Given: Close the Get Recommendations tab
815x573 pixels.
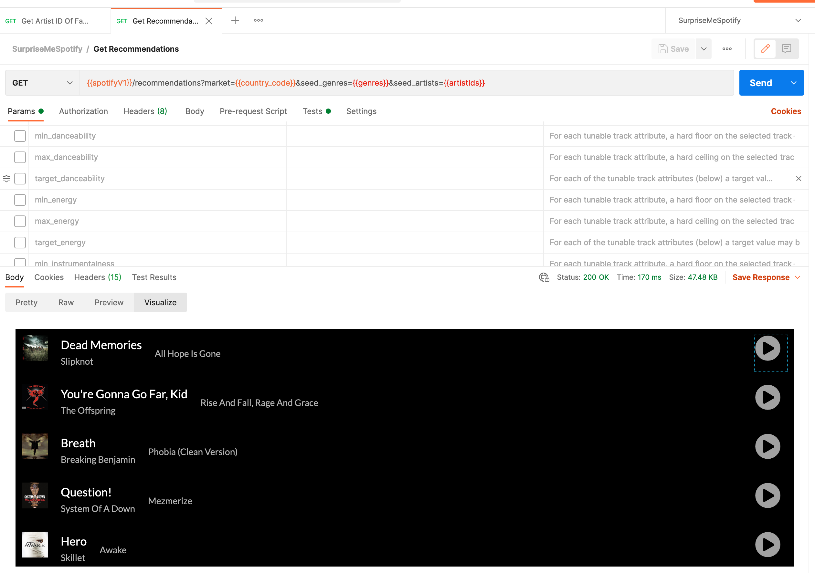Looking at the screenshot, I should 209,21.
